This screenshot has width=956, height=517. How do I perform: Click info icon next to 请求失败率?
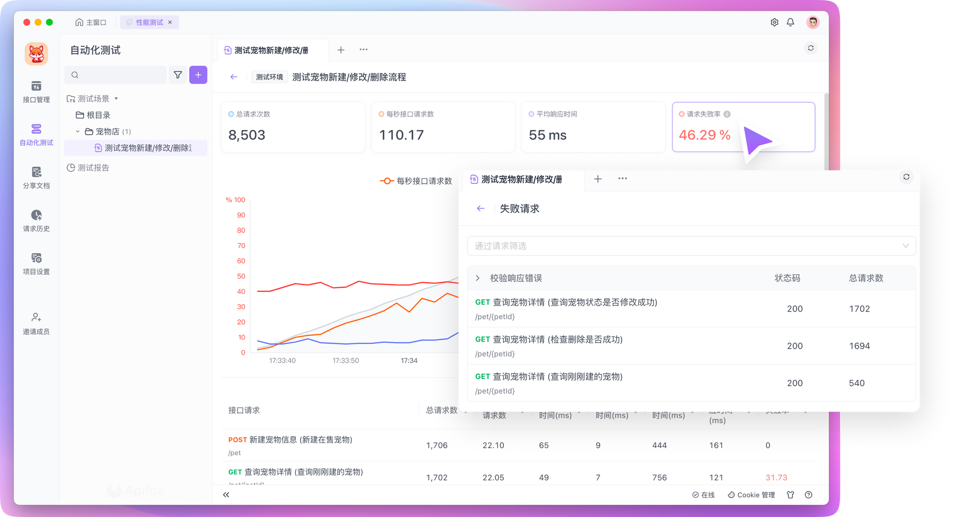click(x=727, y=114)
